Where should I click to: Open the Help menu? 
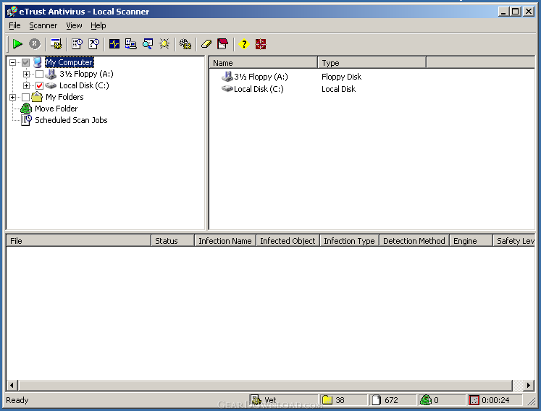pyautogui.click(x=98, y=25)
